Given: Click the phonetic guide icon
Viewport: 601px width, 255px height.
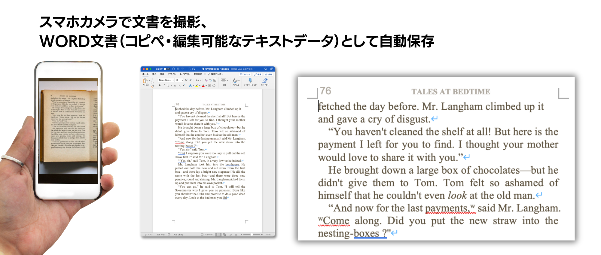Looking at the screenshot, I should coord(211,80).
